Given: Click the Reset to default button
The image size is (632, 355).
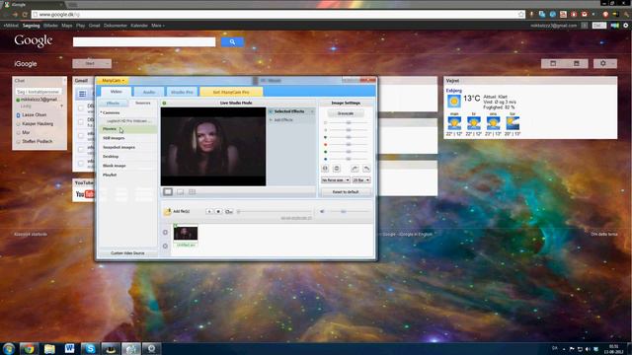Looking at the screenshot, I should pos(346,192).
